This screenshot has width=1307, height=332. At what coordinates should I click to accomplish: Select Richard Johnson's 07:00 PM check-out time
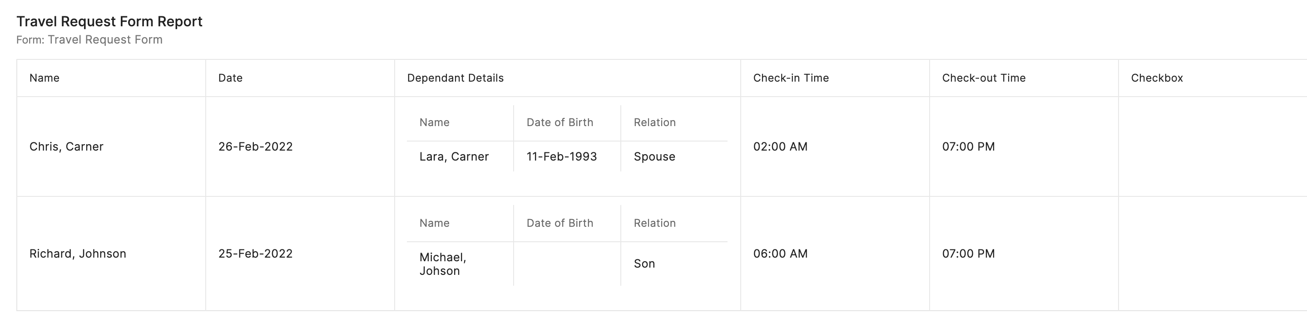968,254
